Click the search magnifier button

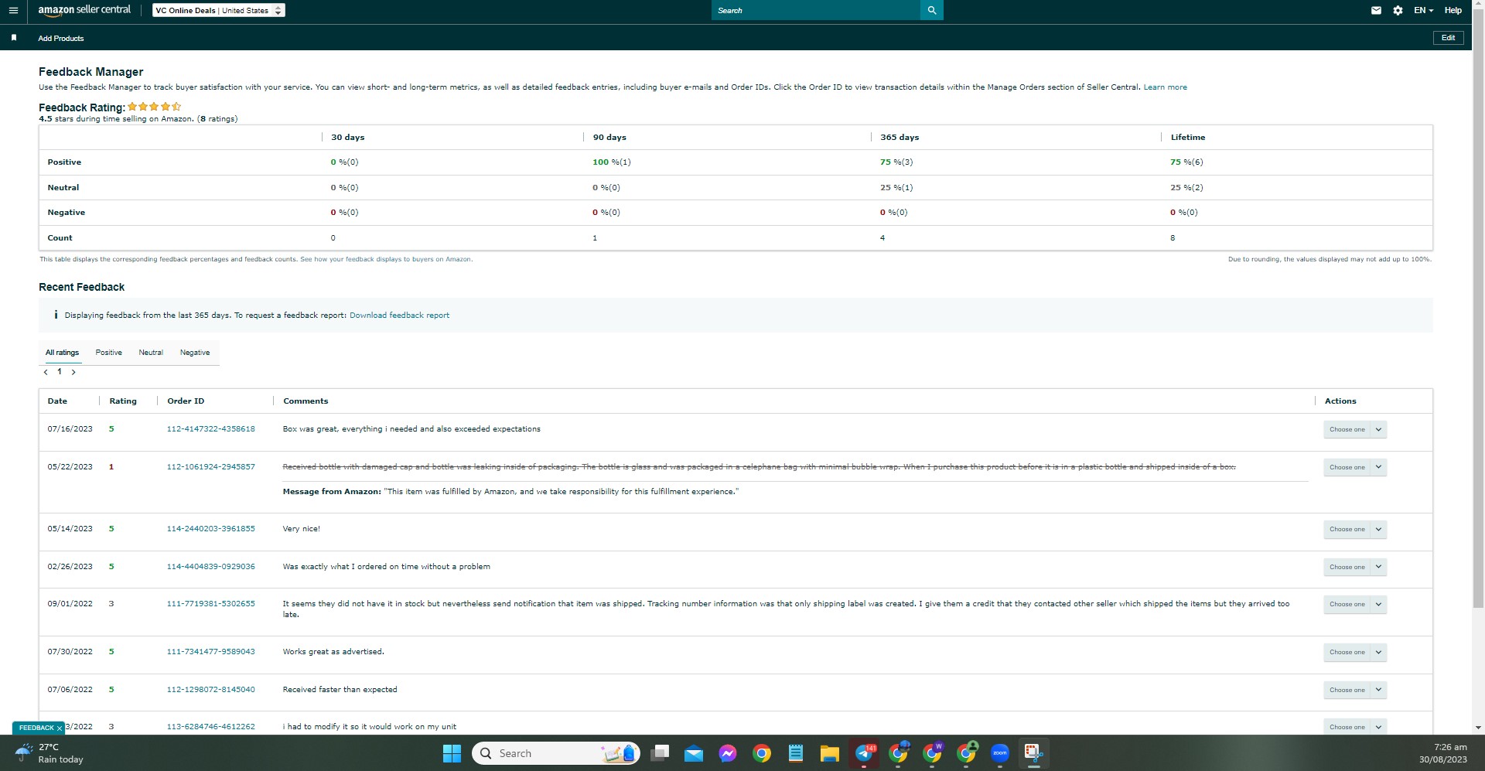click(x=931, y=10)
